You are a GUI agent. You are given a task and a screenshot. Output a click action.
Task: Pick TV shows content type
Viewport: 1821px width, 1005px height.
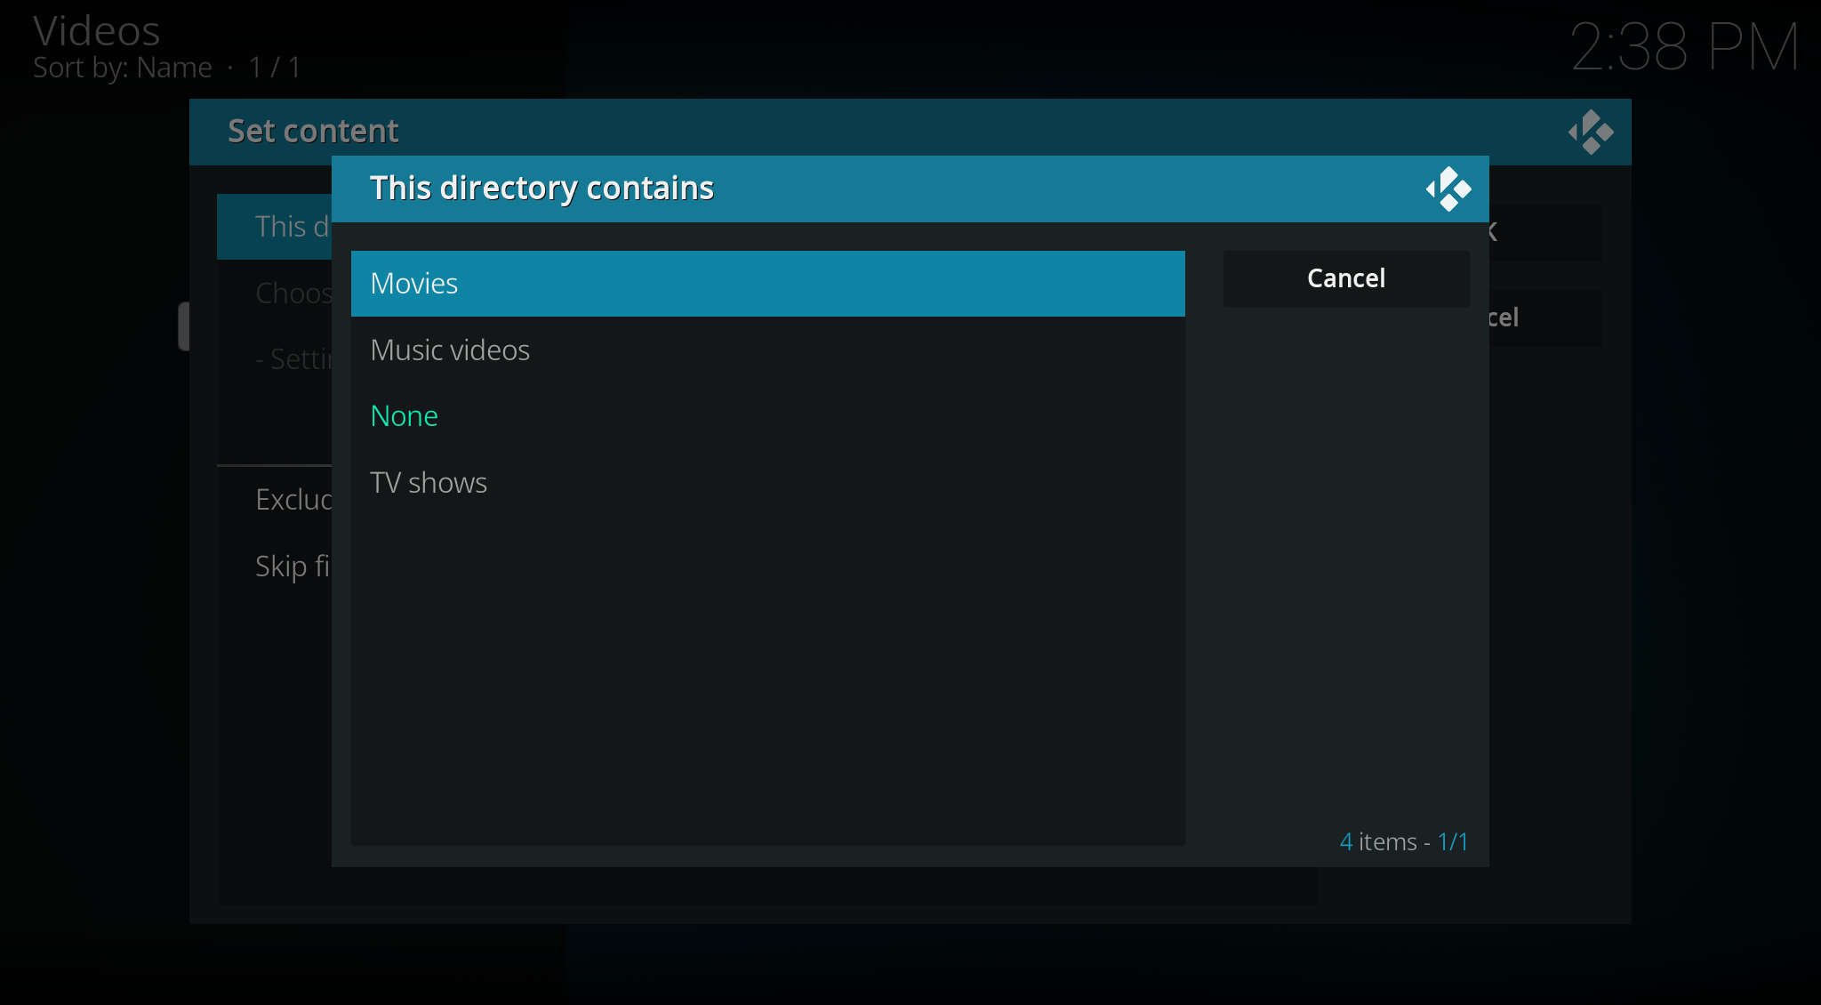(767, 483)
